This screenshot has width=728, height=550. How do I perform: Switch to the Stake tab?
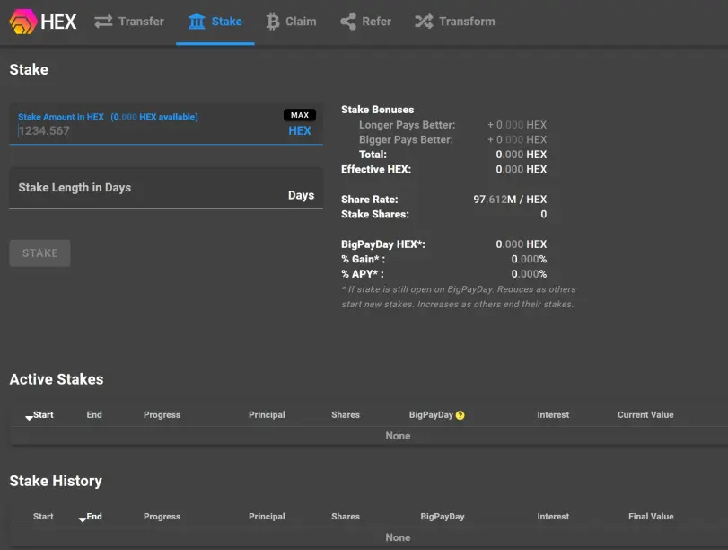point(215,22)
